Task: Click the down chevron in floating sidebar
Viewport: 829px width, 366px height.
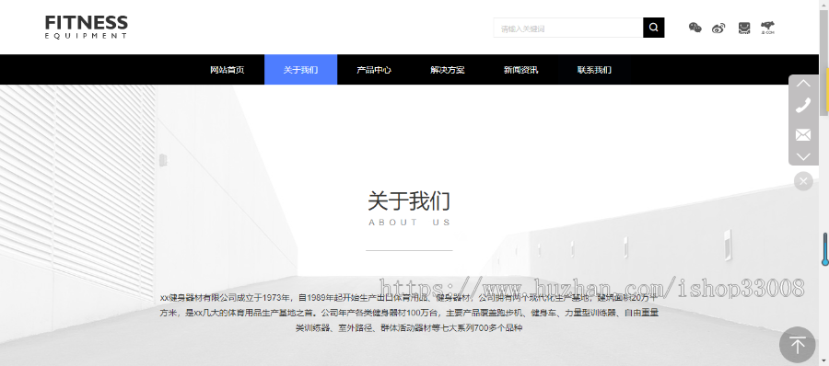Action: tap(803, 157)
